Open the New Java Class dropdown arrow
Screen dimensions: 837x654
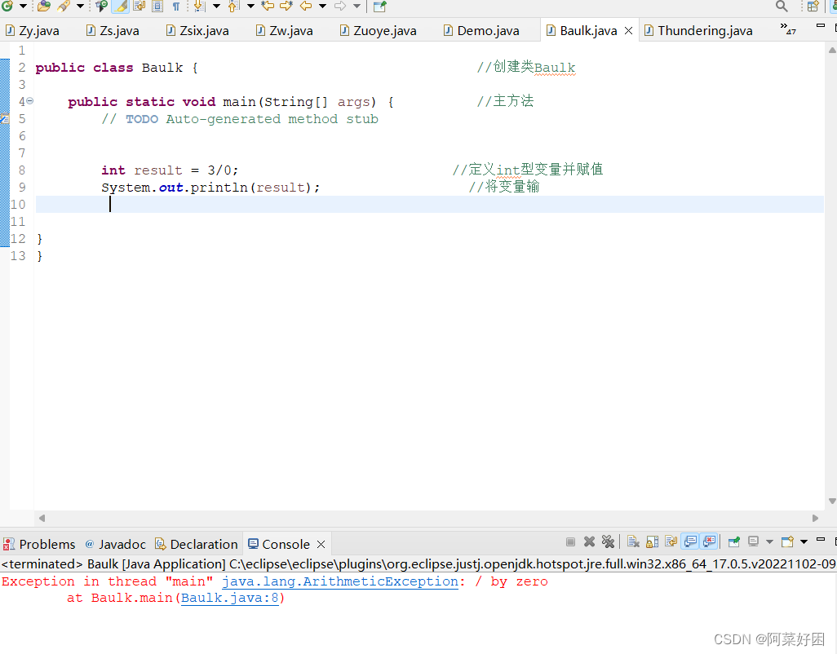[x=23, y=7]
